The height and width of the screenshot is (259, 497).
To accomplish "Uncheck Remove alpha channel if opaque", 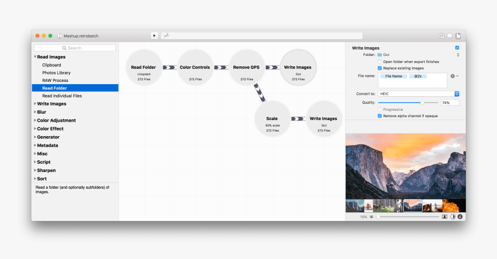I will click(380, 116).
